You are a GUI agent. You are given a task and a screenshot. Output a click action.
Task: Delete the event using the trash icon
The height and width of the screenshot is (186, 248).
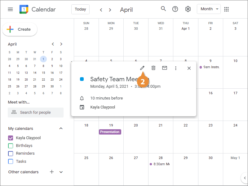click(x=153, y=68)
